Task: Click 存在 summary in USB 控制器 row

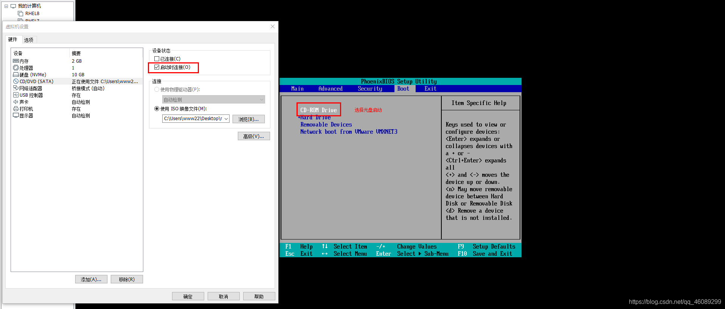Action: coord(76,95)
